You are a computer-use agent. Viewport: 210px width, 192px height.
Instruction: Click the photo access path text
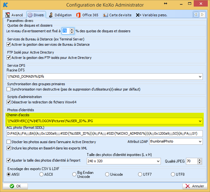(50, 121)
